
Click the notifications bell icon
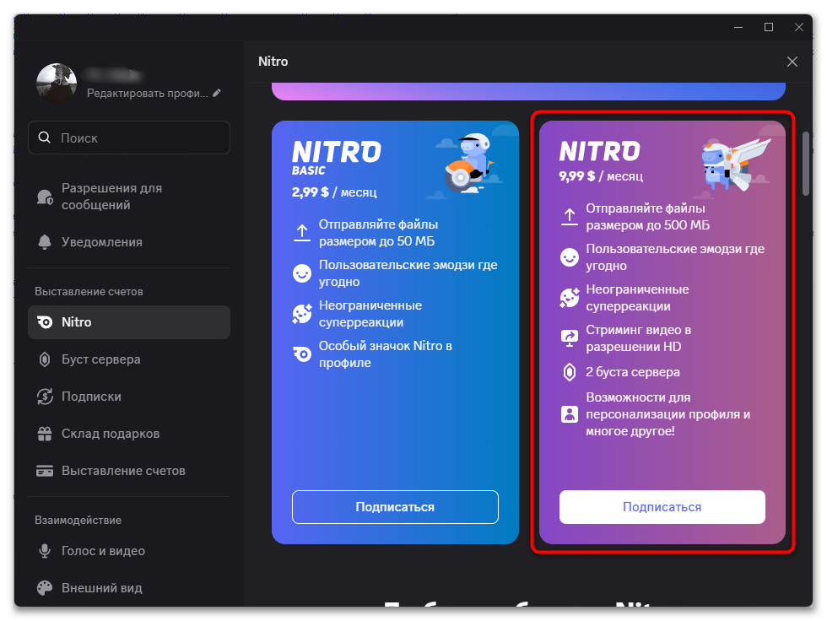[x=45, y=242]
